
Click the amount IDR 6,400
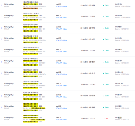tap(118, 50)
